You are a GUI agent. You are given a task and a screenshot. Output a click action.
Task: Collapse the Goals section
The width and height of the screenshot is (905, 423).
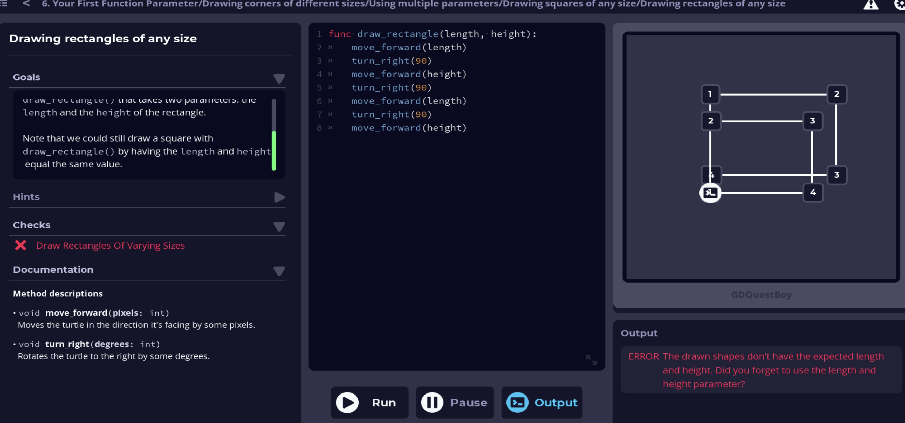pos(279,78)
